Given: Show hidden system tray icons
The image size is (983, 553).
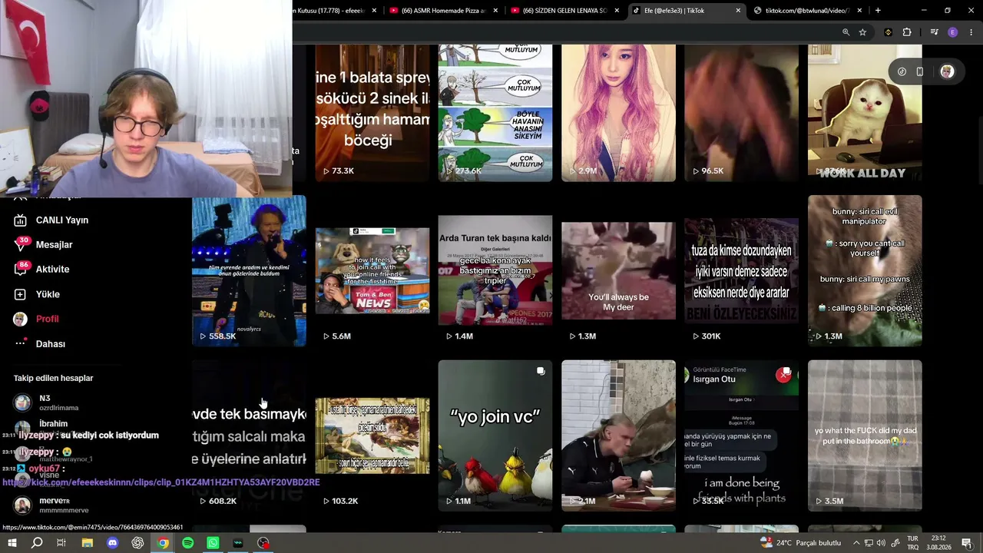Looking at the screenshot, I should click(856, 543).
